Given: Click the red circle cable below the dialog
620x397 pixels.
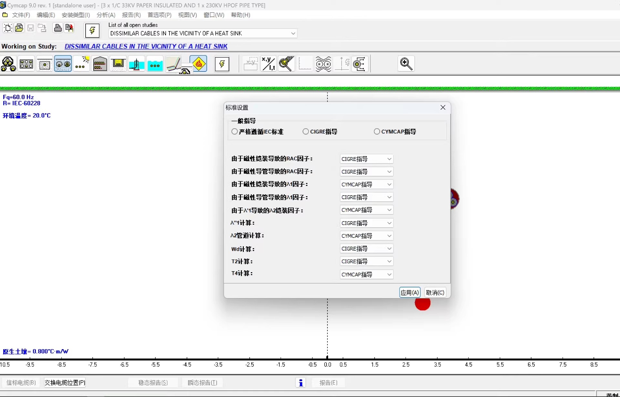Looking at the screenshot, I should point(423,304).
